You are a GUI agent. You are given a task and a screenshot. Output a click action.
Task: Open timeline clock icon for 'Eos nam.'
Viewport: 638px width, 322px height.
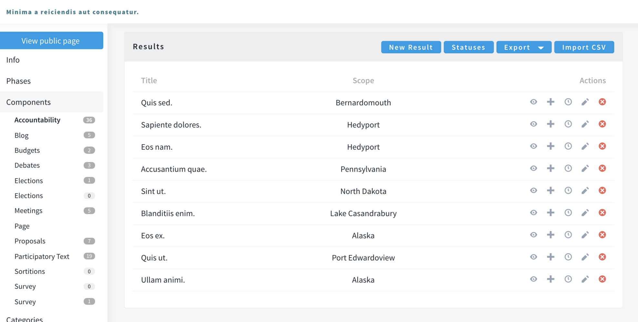coord(568,147)
